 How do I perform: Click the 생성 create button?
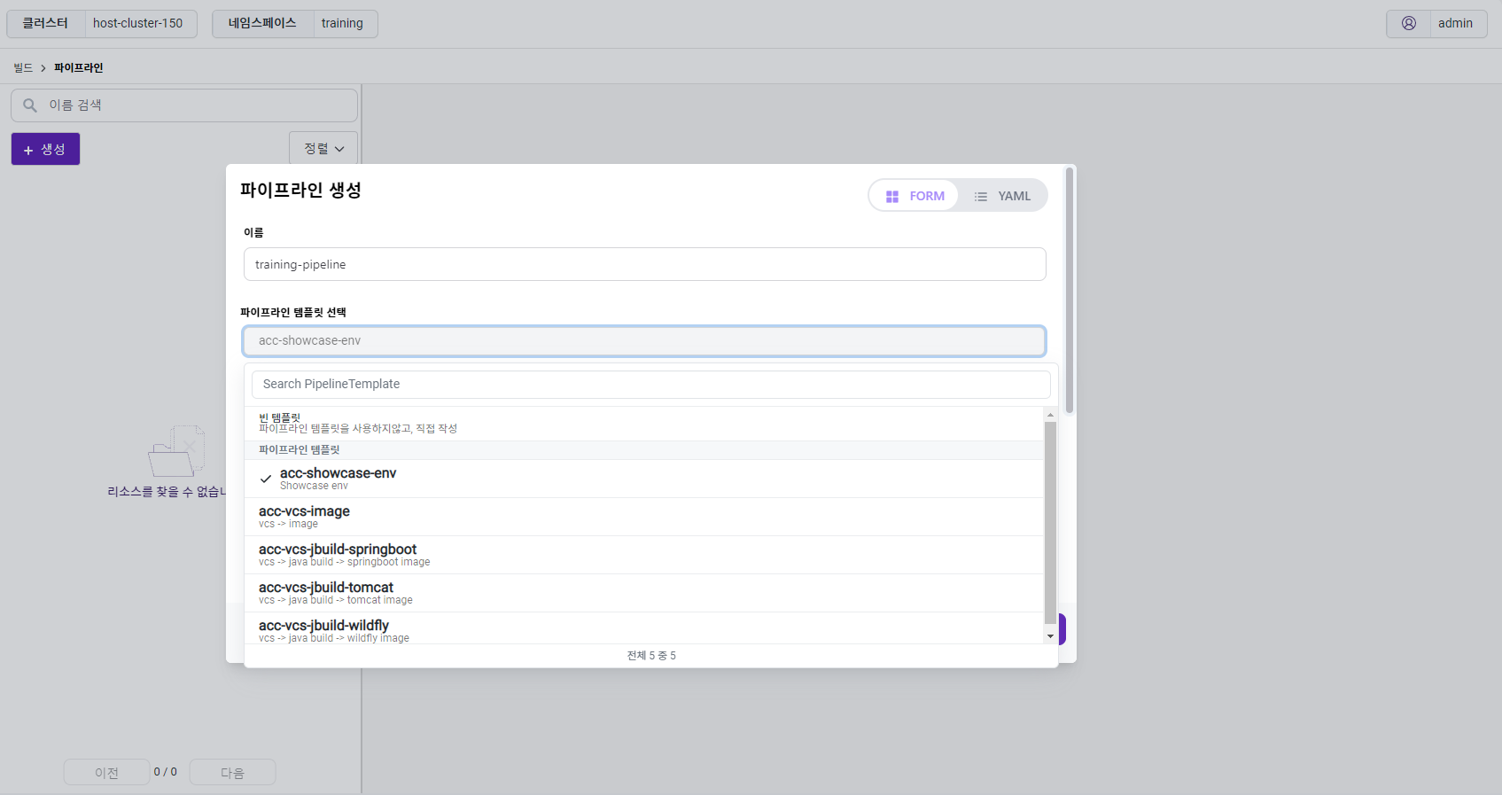pos(45,149)
